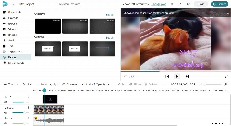Viewport: 231px width, 126px height.
Task: Select the scratched film overlay thumbnail
Action: point(75,26)
